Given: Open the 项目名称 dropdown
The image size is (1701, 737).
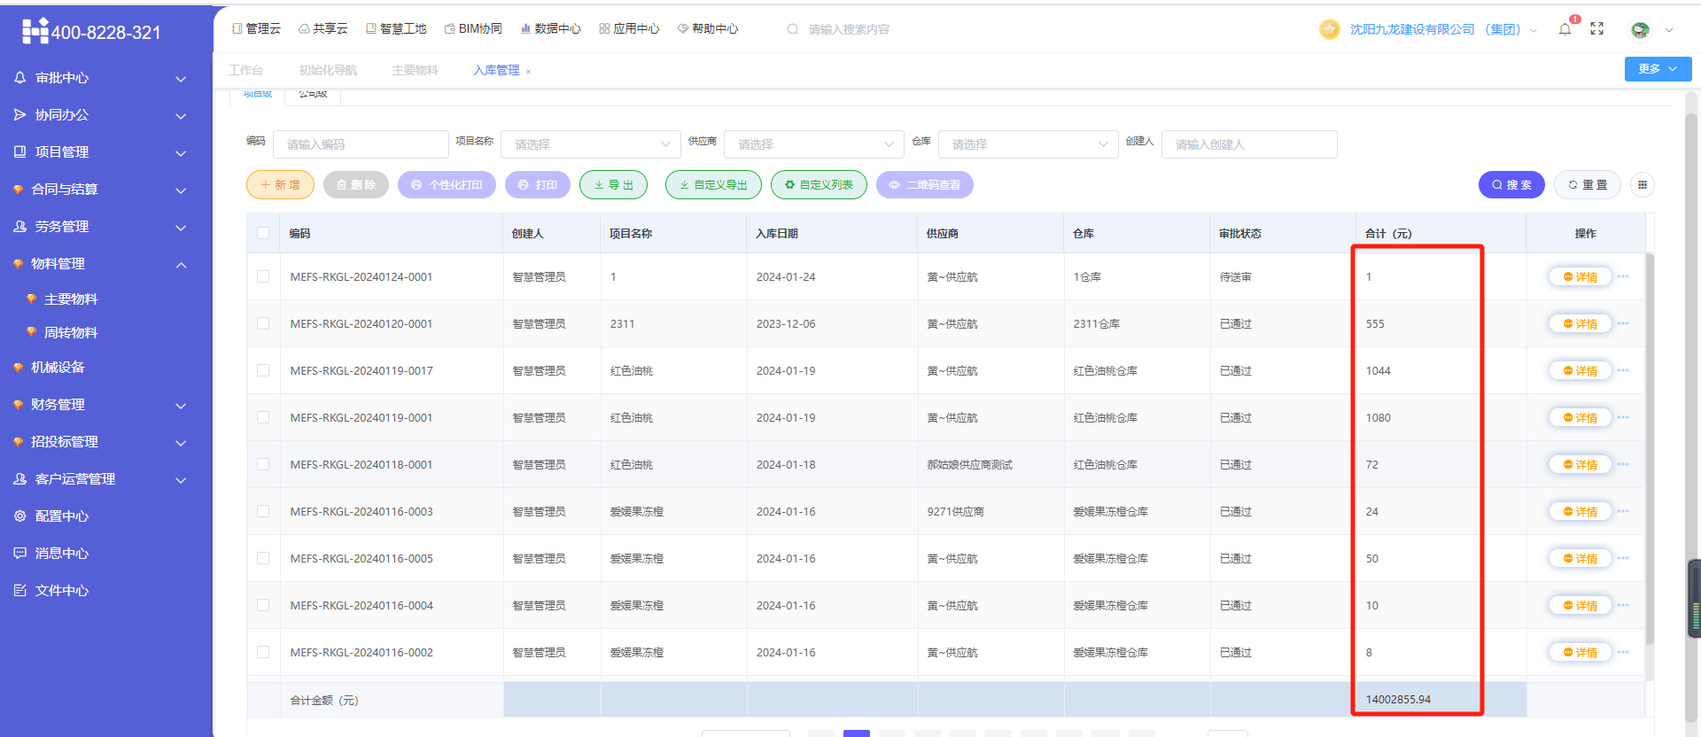Looking at the screenshot, I should [590, 144].
